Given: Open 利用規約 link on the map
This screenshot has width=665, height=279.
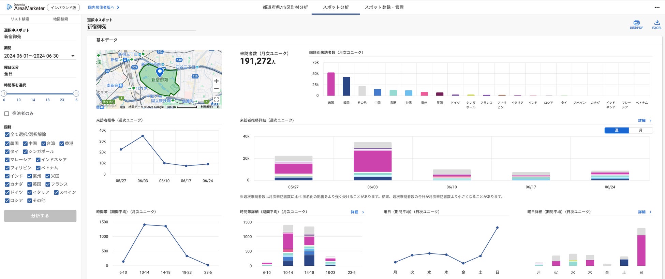Looking at the screenshot, I should point(207,107).
